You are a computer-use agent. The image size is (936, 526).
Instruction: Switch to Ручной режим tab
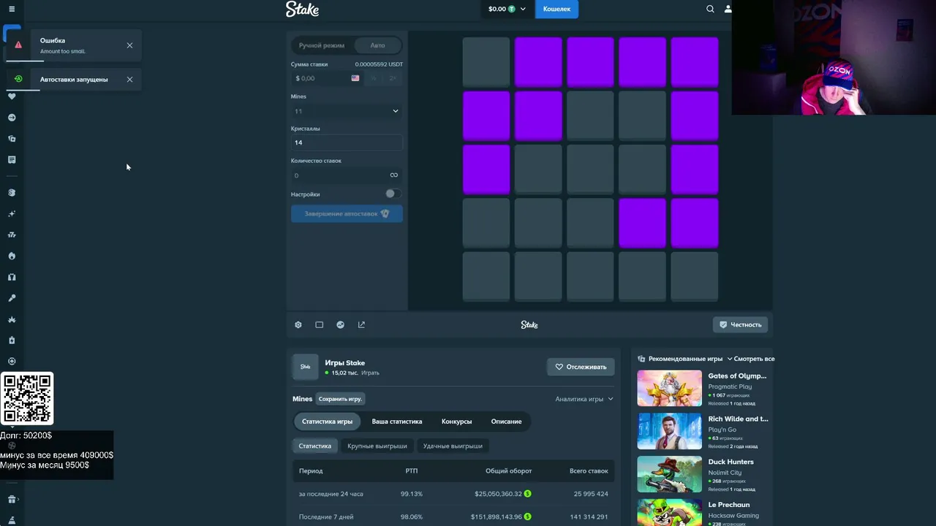[x=322, y=45]
